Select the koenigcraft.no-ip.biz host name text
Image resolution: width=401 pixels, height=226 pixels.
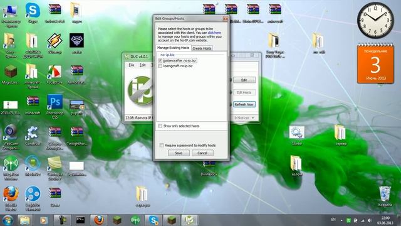point(178,66)
